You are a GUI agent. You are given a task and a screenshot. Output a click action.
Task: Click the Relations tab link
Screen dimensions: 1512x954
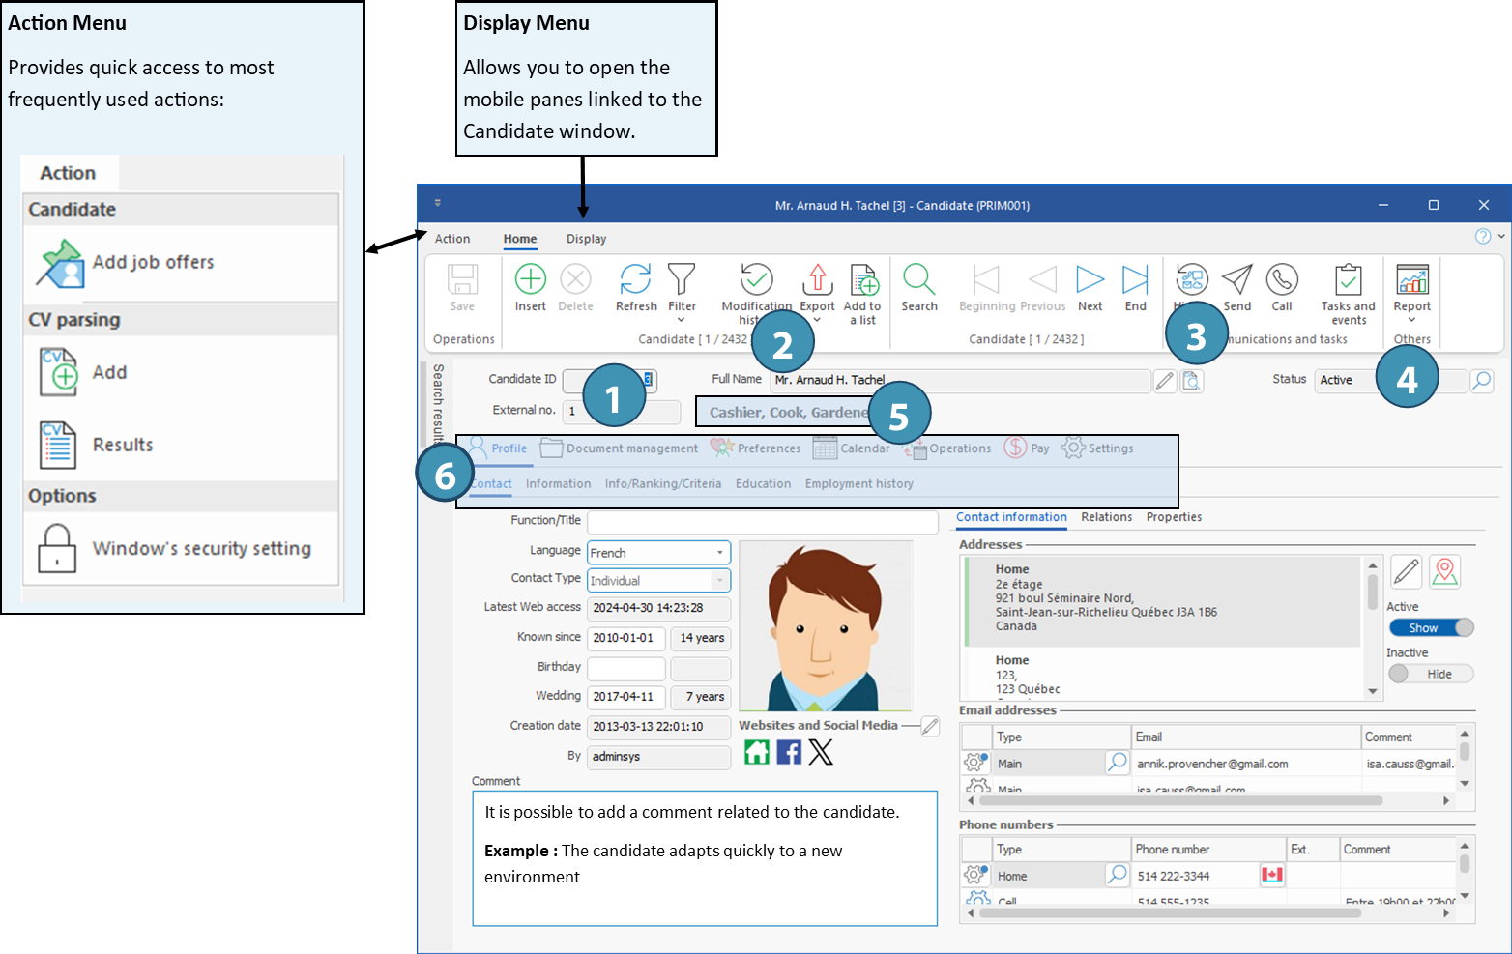(x=1106, y=517)
